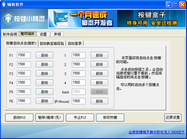Close the 辅助软件 window
This screenshot has width=187, height=139.
click(x=182, y=5)
